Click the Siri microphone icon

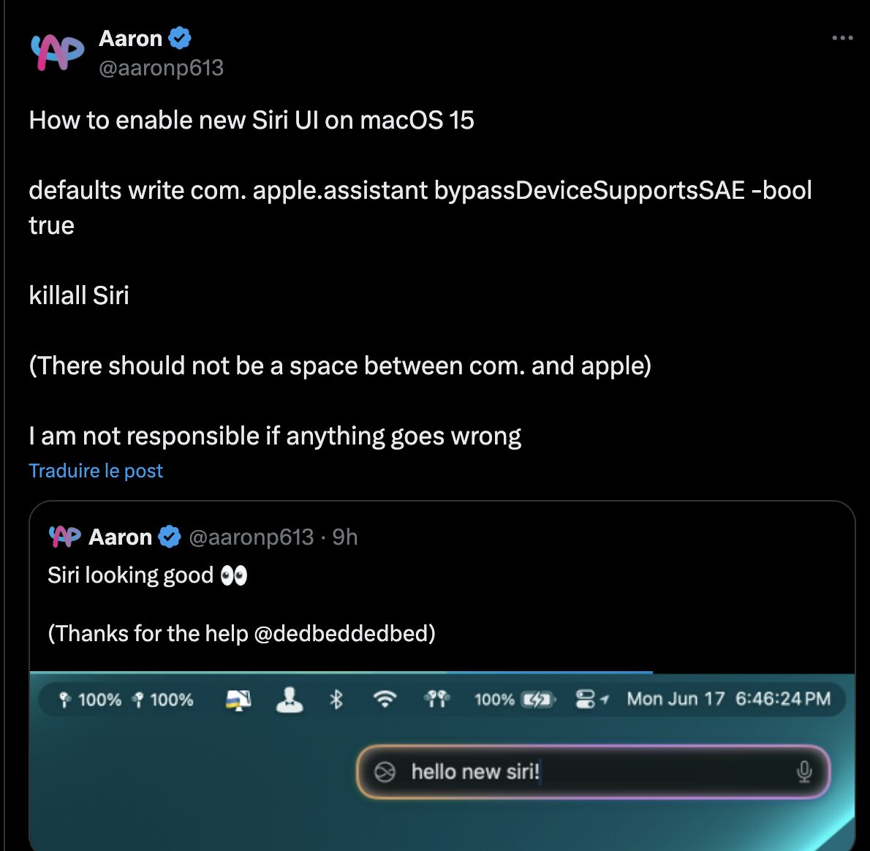[804, 771]
